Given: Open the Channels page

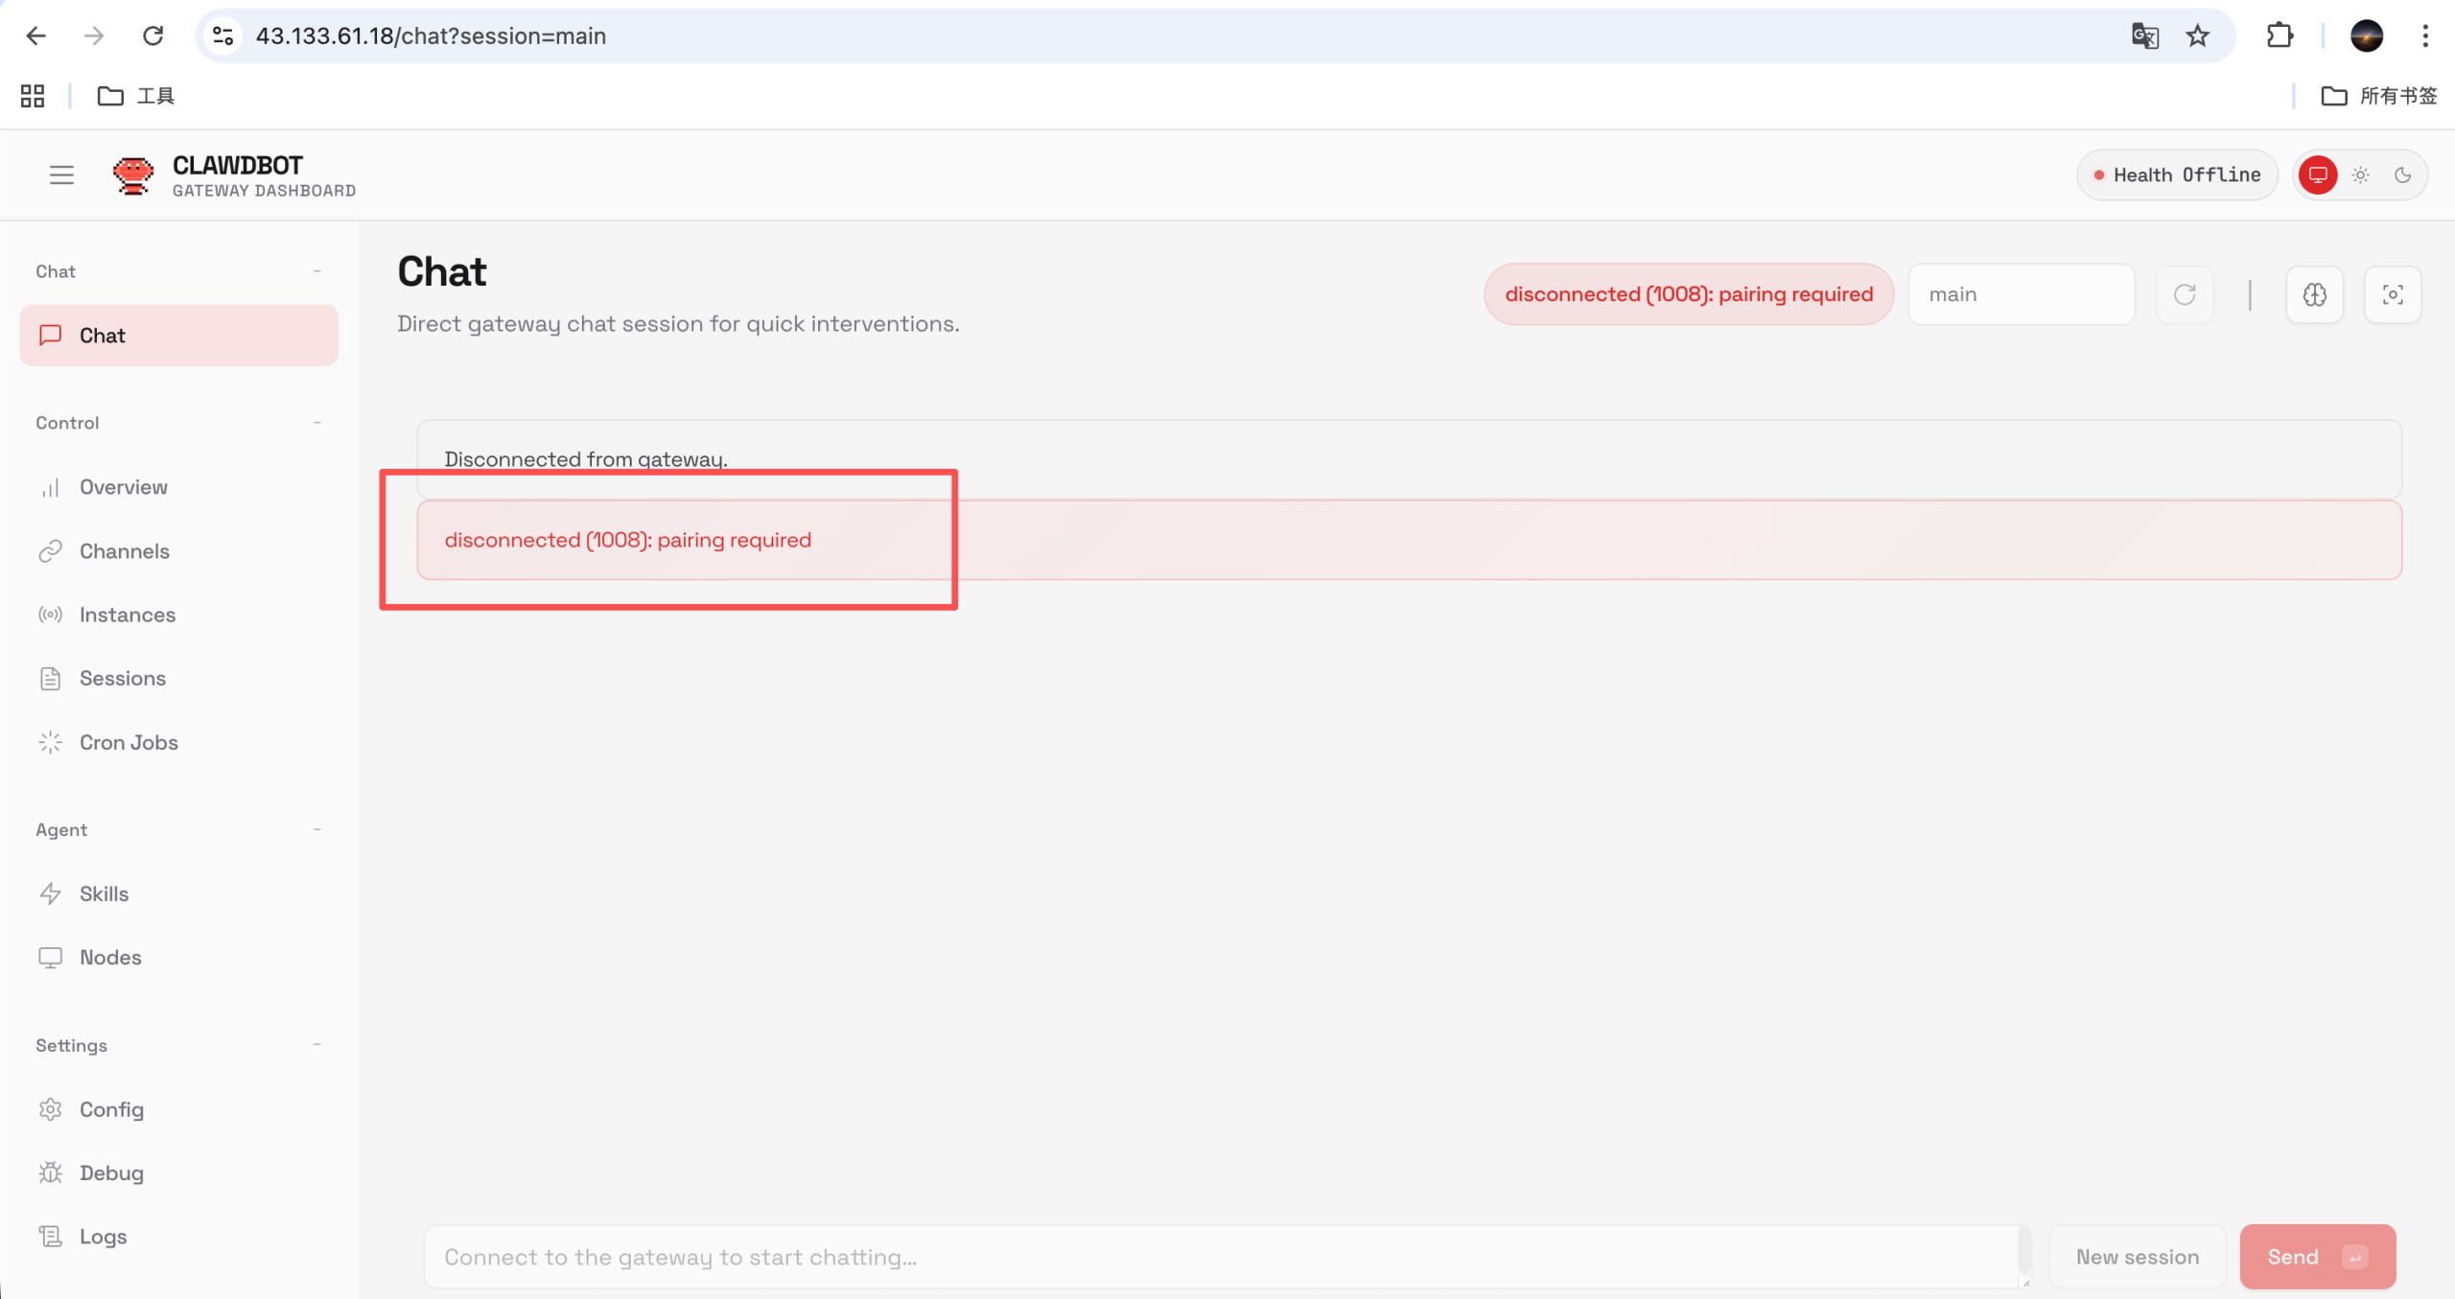Looking at the screenshot, I should click(124, 551).
